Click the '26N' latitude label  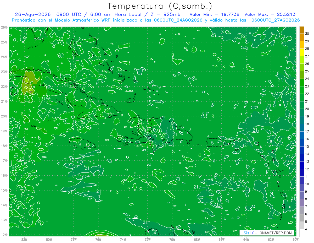4,27
